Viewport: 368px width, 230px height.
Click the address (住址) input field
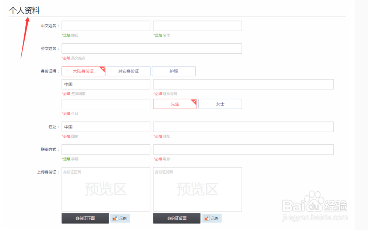(243, 127)
